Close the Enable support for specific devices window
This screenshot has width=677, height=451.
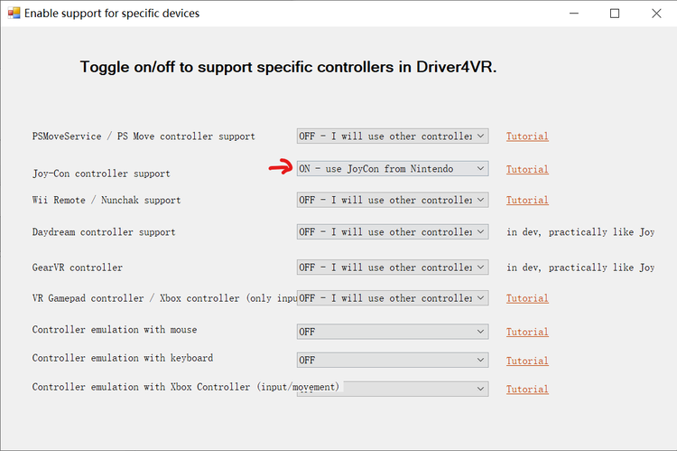coord(656,14)
